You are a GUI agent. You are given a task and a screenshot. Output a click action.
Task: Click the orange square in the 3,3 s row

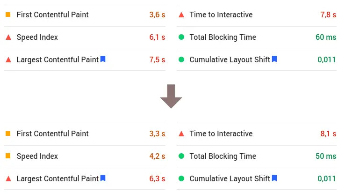[8, 134]
